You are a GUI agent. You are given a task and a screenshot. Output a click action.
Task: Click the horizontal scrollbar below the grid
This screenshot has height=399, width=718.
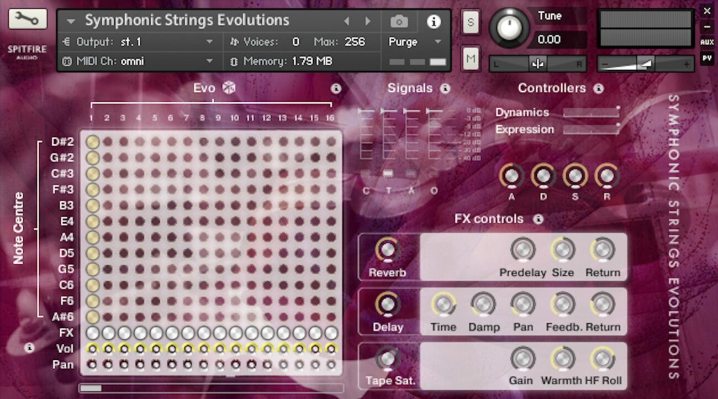coord(211,389)
